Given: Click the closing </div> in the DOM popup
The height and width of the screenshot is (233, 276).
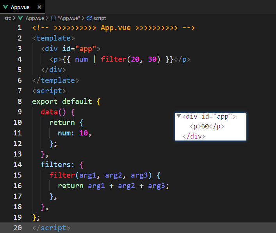Looking at the screenshot, I should [x=194, y=136].
